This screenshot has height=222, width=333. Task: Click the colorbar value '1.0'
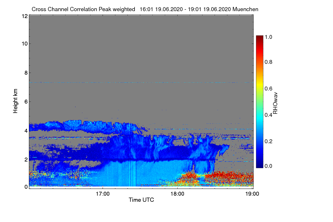268,36
